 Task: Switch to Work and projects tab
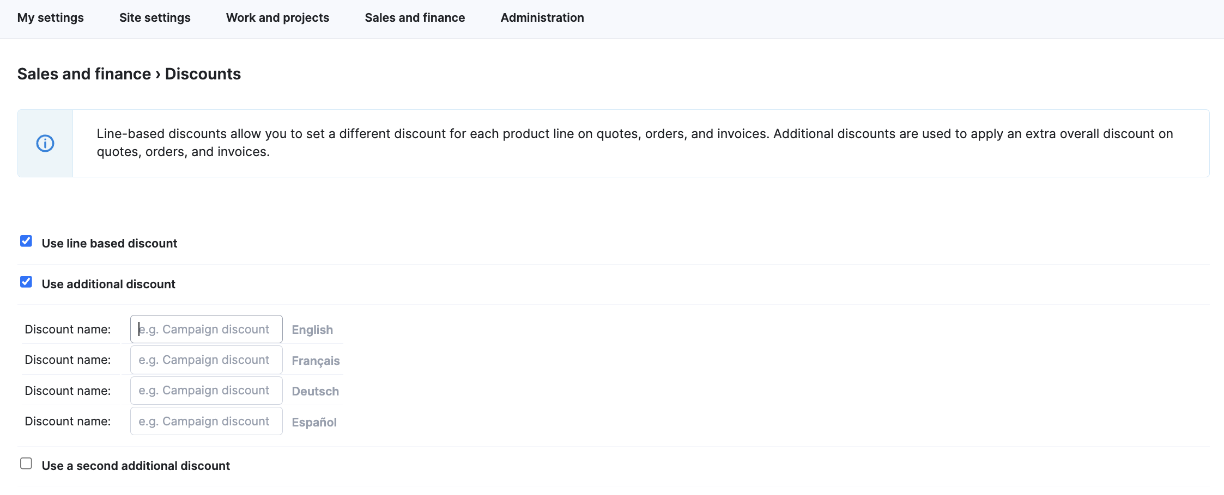[277, 18]
